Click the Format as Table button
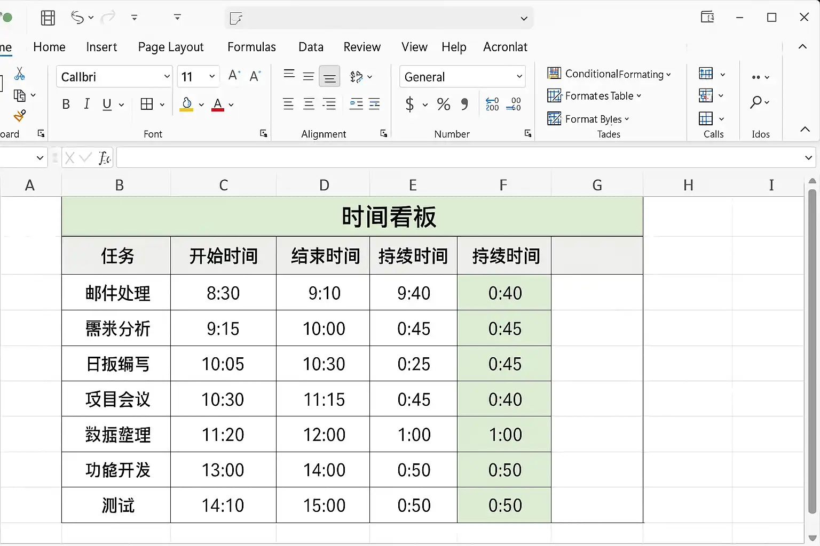This screenshot has width=820, height=546. 594,96
